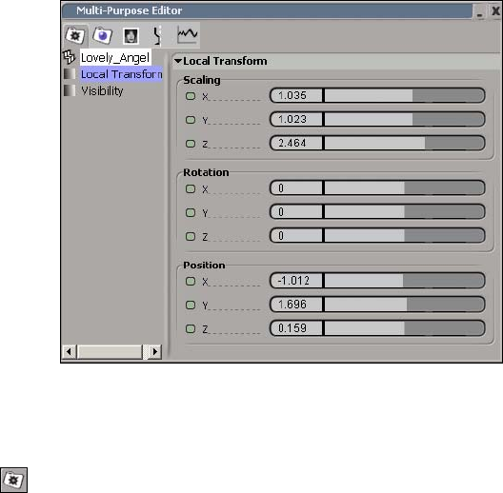Toggle animation button for Scaling X

click(x=191, y=96)
